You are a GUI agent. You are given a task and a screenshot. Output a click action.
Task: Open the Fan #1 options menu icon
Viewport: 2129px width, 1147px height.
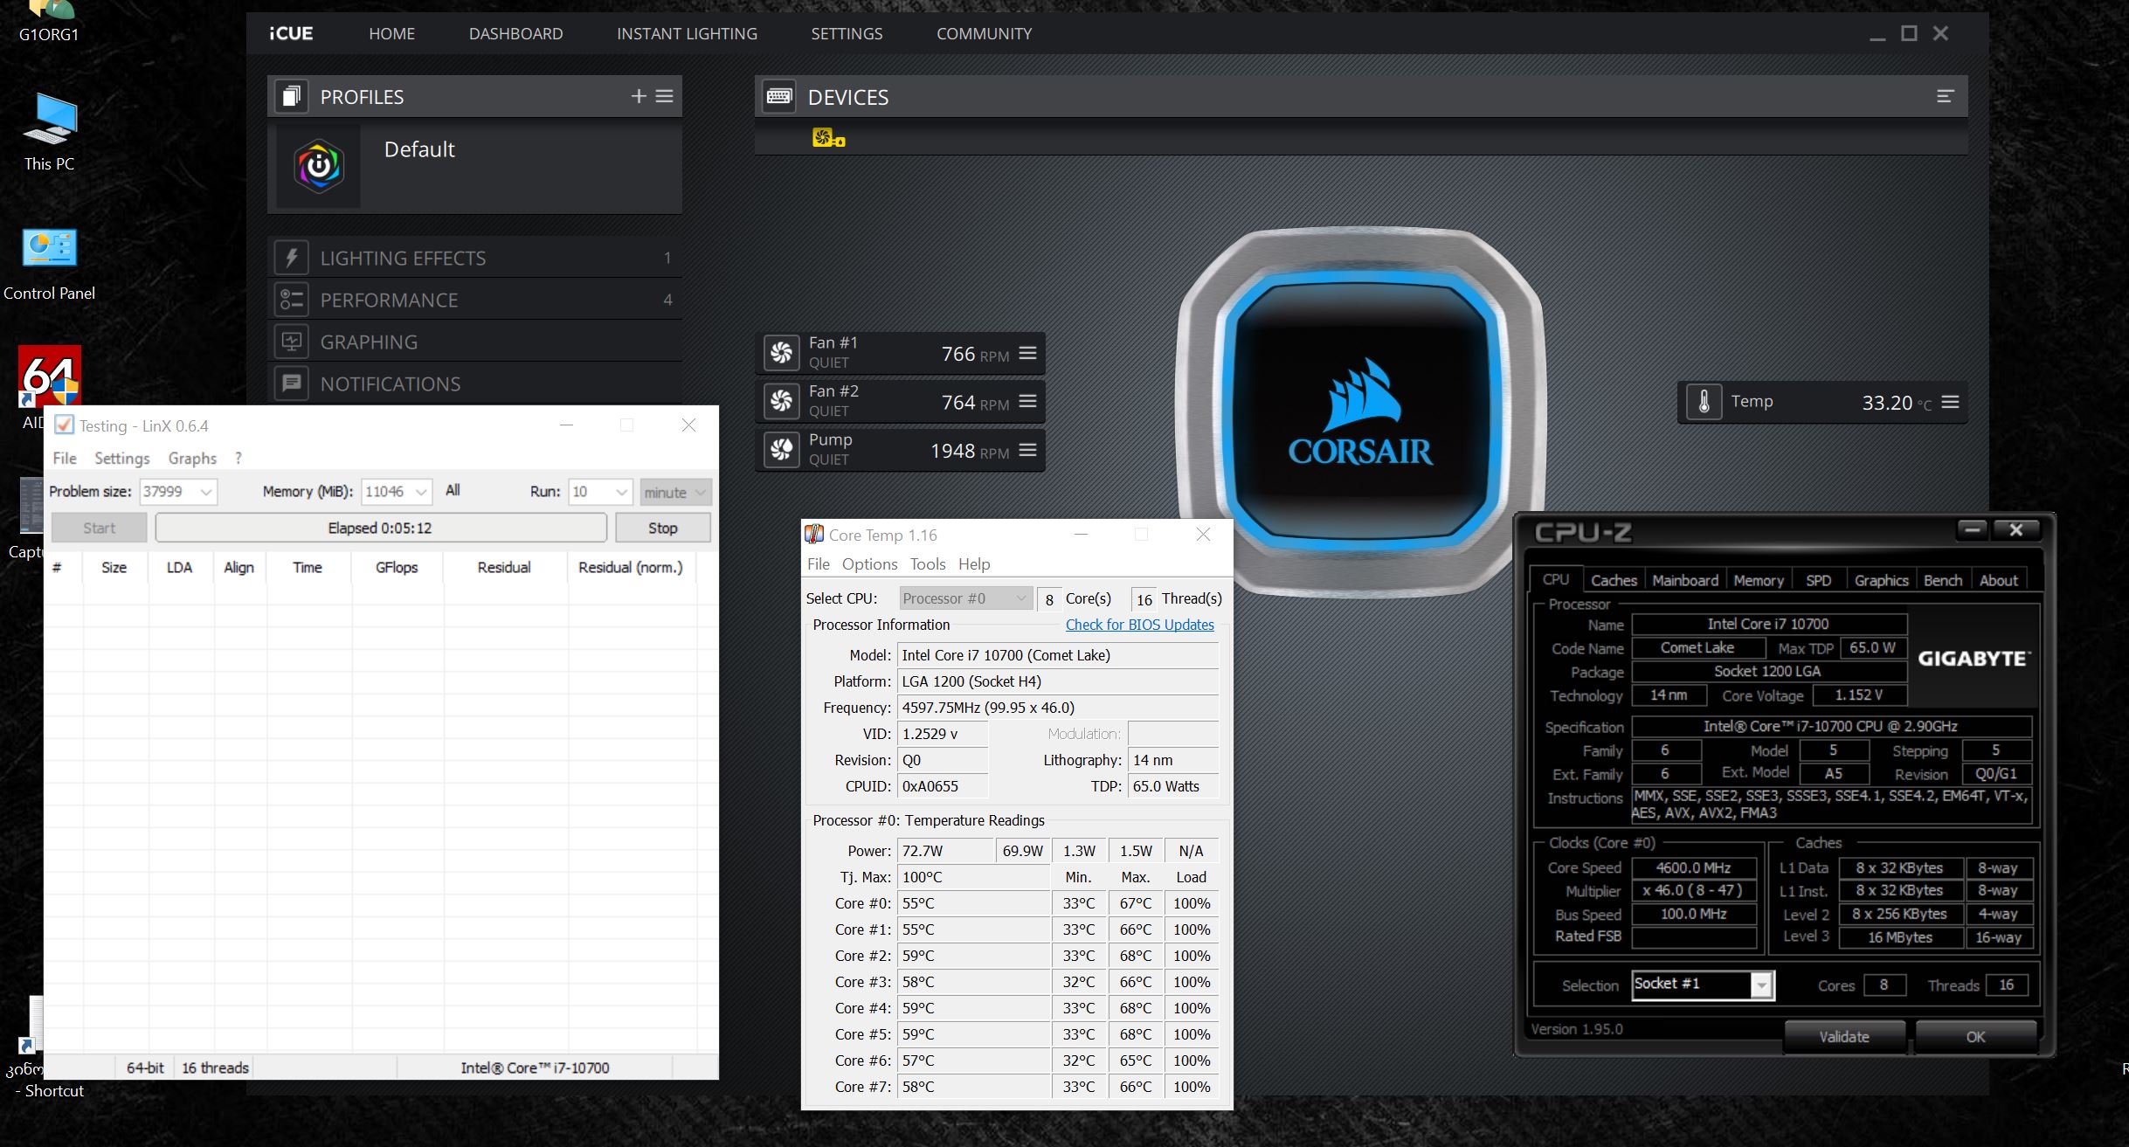(1028, 353)
